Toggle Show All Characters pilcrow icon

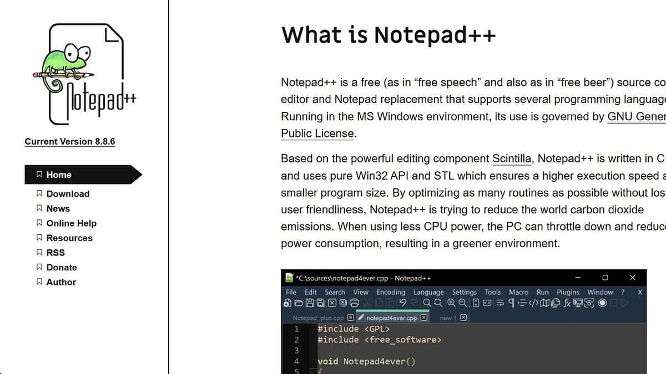(x=511, y=303)
